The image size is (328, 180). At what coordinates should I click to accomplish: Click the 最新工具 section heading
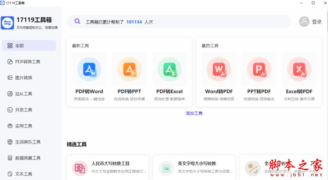(x=81, y=45)
